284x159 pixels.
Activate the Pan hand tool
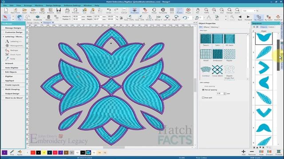pos(197,11)
